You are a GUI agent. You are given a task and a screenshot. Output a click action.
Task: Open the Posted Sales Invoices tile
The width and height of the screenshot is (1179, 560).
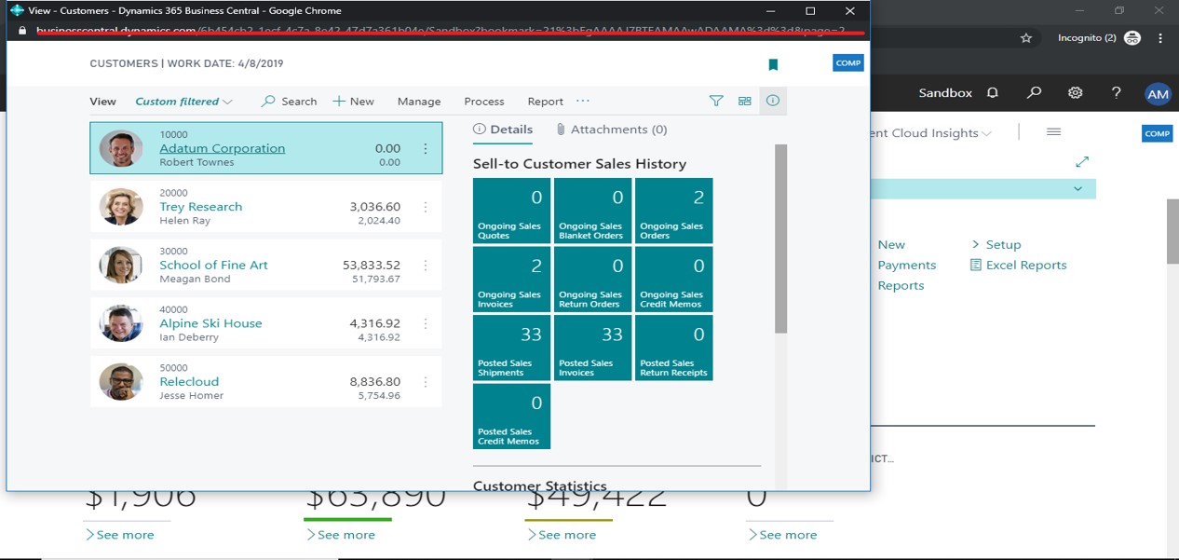click(x=593, y=348)
